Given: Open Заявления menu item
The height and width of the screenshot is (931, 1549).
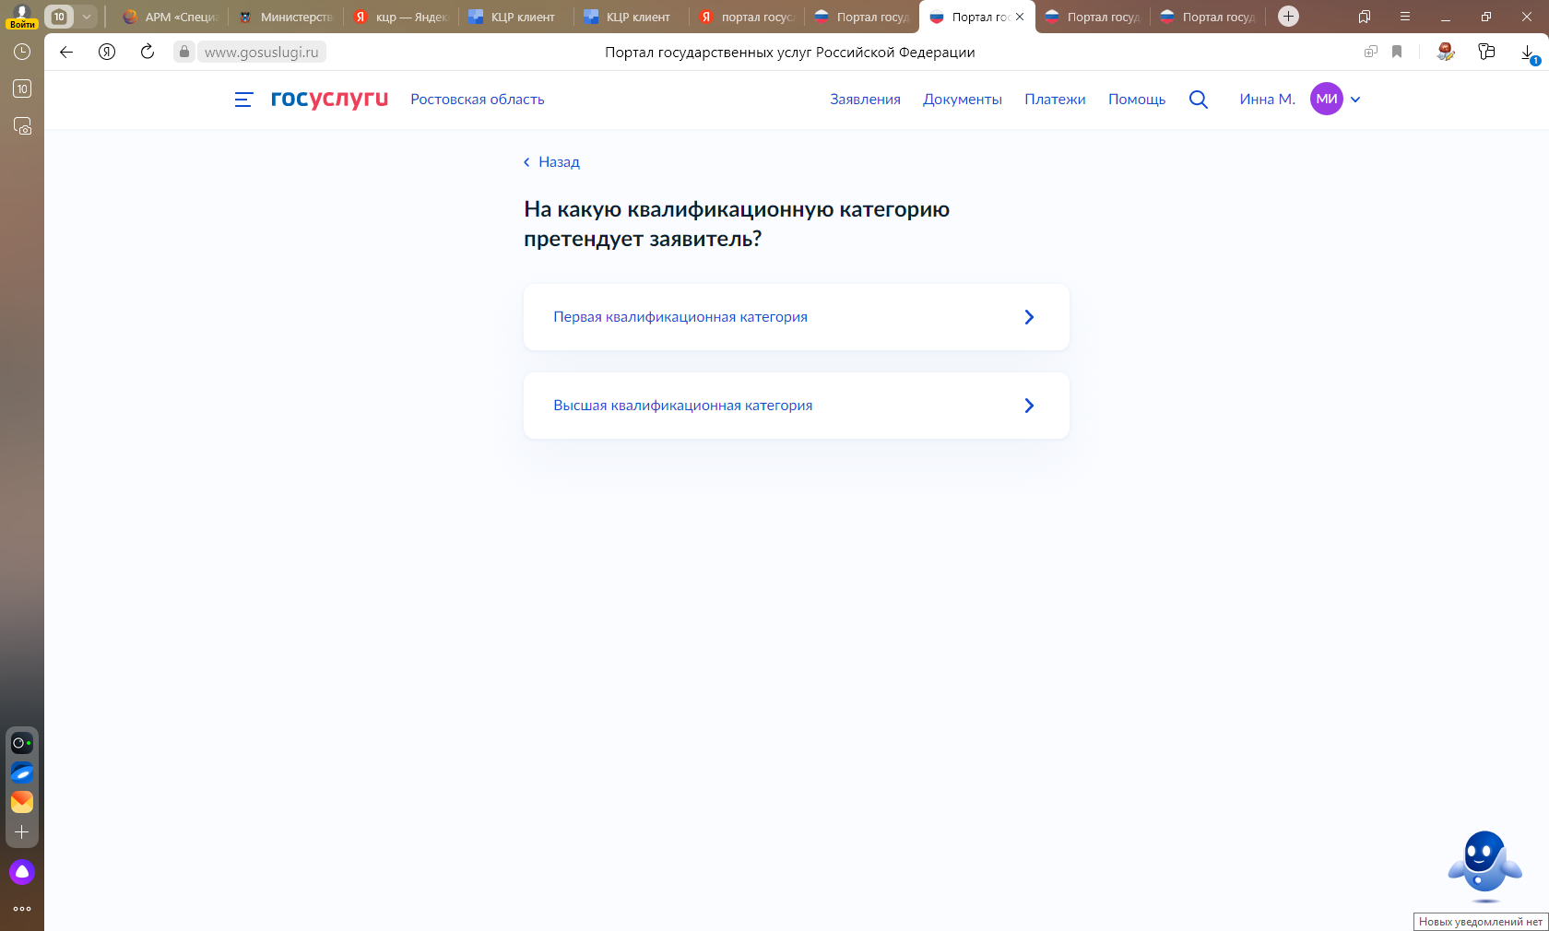Looking at the screenshot, I should pyautogui.click(x=864, y=100).
